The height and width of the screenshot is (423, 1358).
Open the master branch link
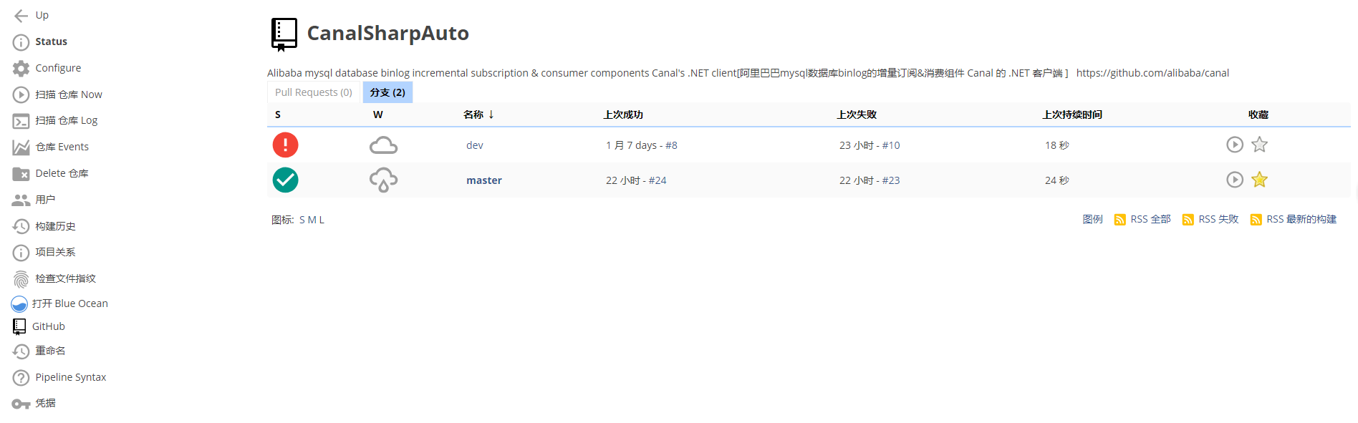484,180
